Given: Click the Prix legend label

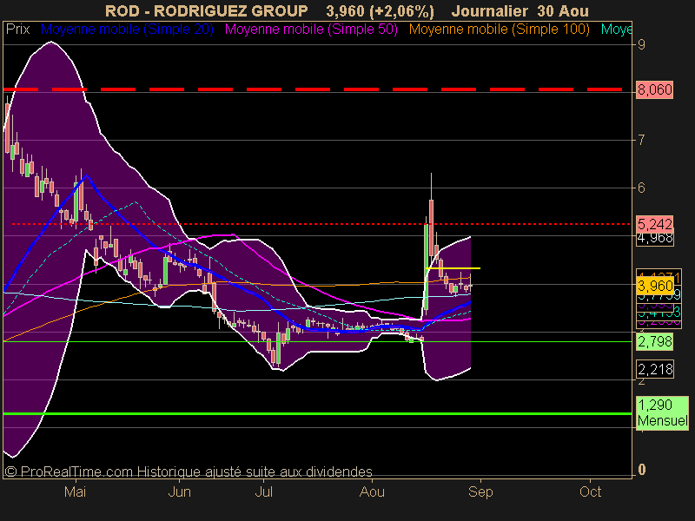Looking at the screenshot, I should pyautogui.click(x=17, y=30).
